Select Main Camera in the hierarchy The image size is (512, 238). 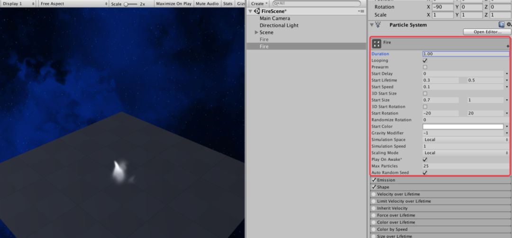coord(274,18)
